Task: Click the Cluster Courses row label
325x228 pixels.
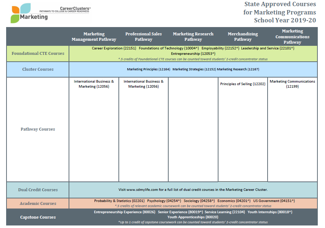Action: (x=38, y=69)
